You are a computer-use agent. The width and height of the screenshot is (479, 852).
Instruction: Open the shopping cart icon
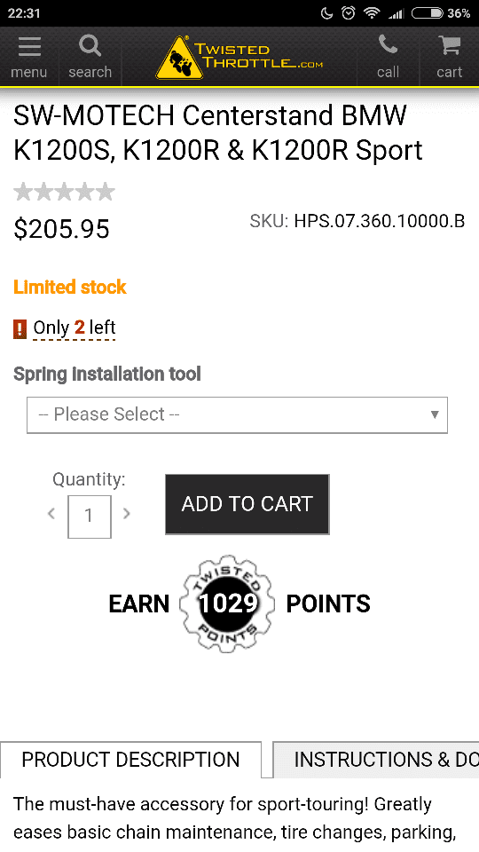(450, 45)
